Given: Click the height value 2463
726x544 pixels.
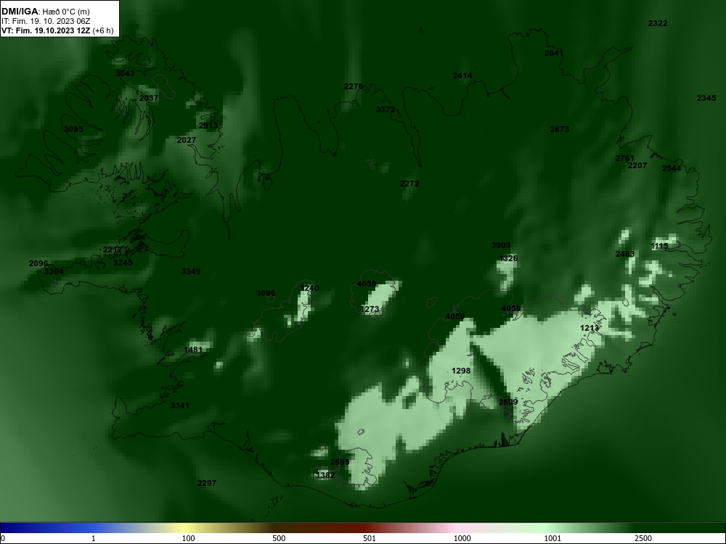Looking at the screenshot, I should click(624, 254).
